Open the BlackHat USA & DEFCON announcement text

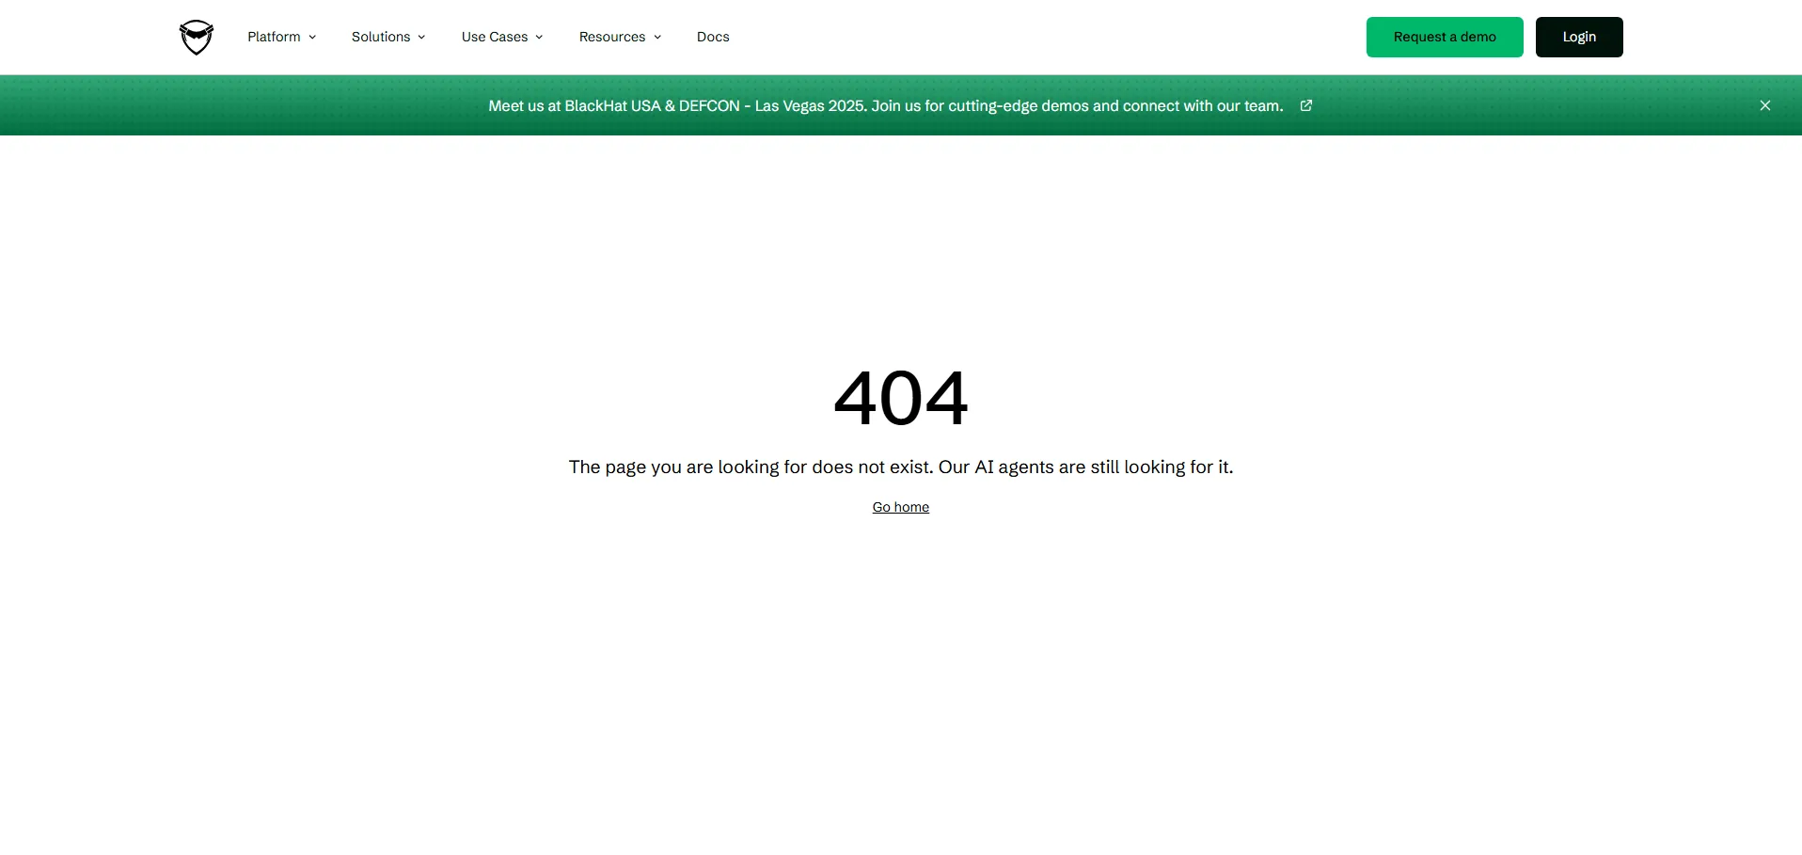click(x=885, y=105)
